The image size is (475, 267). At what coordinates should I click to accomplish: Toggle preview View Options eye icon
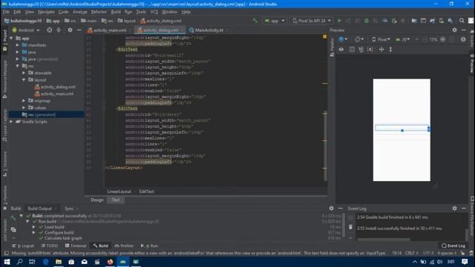tap(341, 50)
